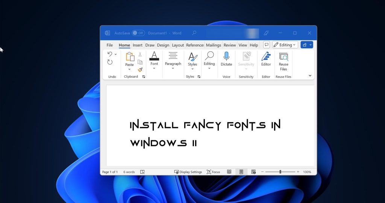This screenshot has width=385, height=203.
Task: Click the blue Share button
Action: pos(307,45)
